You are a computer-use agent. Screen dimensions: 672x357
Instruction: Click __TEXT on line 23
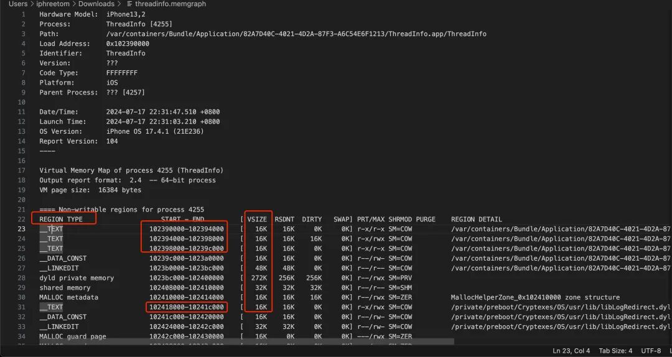(x=51, y=229)
